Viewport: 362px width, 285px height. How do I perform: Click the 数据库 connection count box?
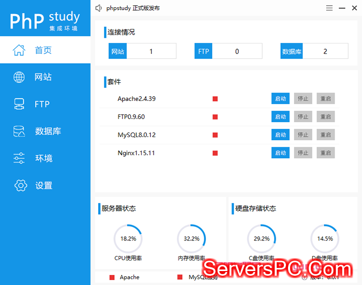click(325, 51)
